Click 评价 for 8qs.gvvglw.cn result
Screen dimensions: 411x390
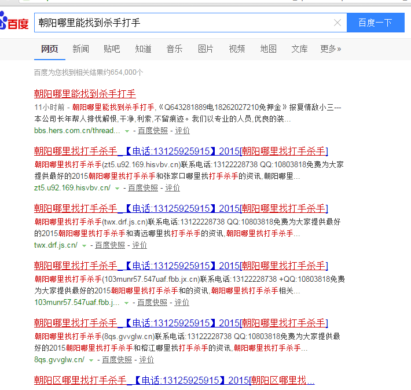[146, 360]
